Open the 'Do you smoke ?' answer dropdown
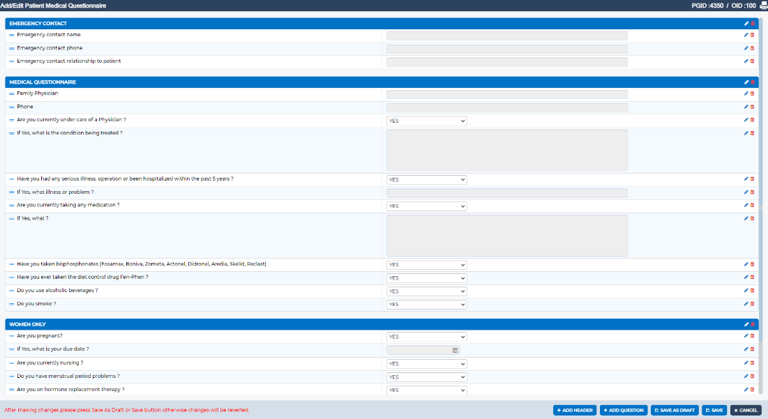This screenshot has width=768, height=419. (426, 304)
